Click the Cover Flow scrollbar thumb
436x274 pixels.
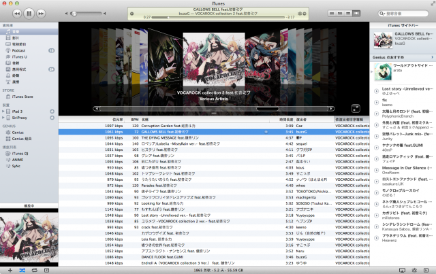pos(267,109)
